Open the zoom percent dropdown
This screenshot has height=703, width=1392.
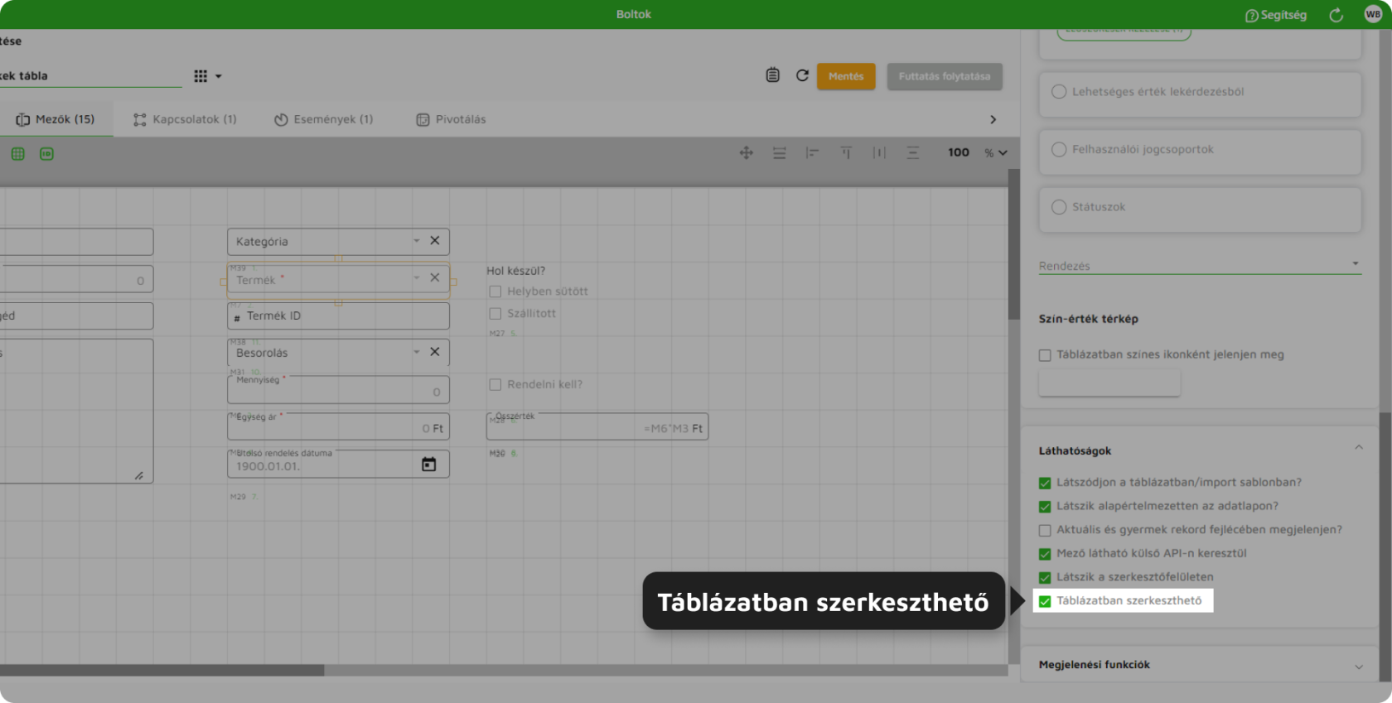click(x=996, y=153)
